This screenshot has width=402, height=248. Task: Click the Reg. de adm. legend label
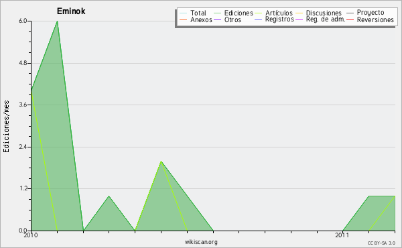pos(326,19)
